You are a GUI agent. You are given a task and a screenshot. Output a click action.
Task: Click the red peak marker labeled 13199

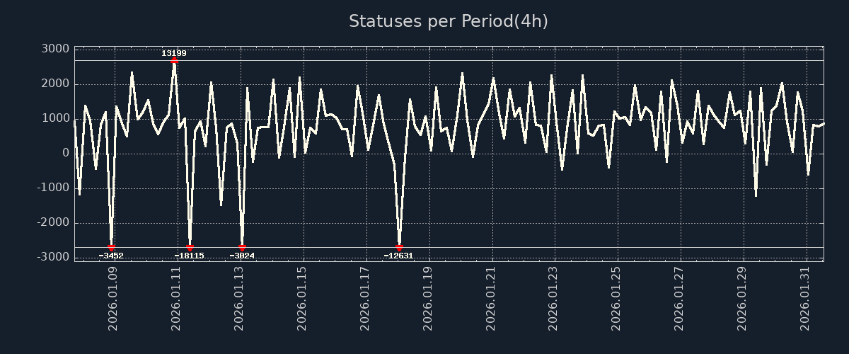click(174, 61)
